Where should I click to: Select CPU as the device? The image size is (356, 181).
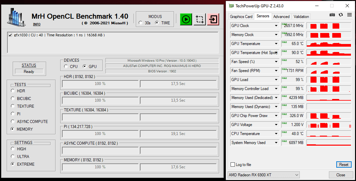[x=66, y=67]
